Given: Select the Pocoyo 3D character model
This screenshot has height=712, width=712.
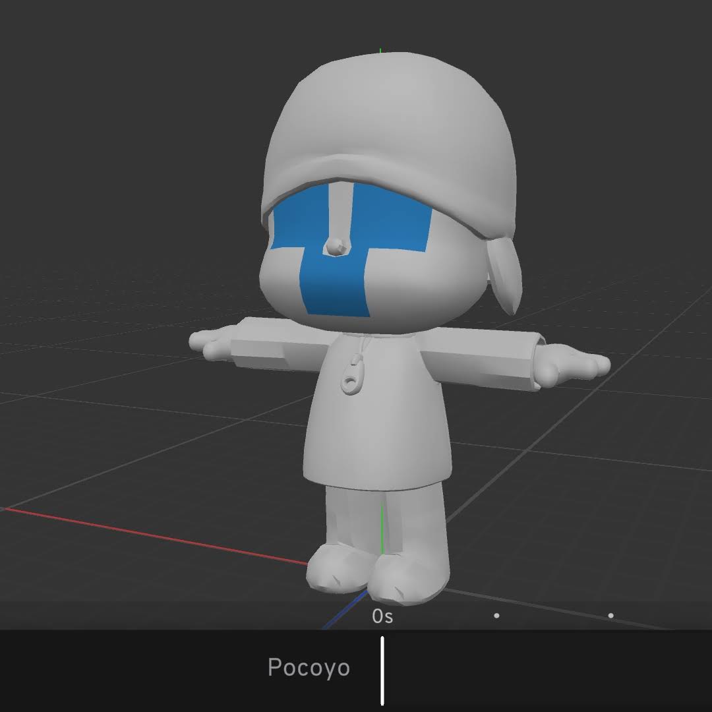Looking at the screenshot, I should click(x=399, y=328).
